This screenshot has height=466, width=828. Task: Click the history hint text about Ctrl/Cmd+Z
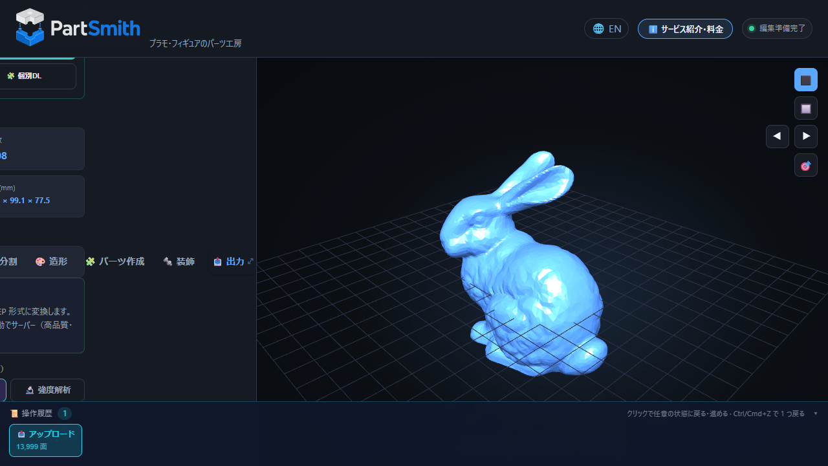(716, 414)
